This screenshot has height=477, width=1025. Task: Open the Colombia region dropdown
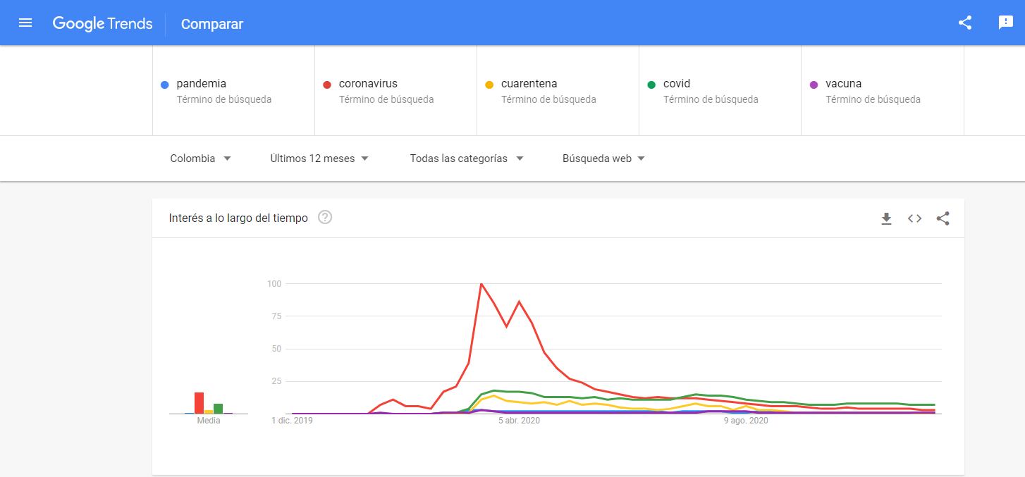pos(200,158)
